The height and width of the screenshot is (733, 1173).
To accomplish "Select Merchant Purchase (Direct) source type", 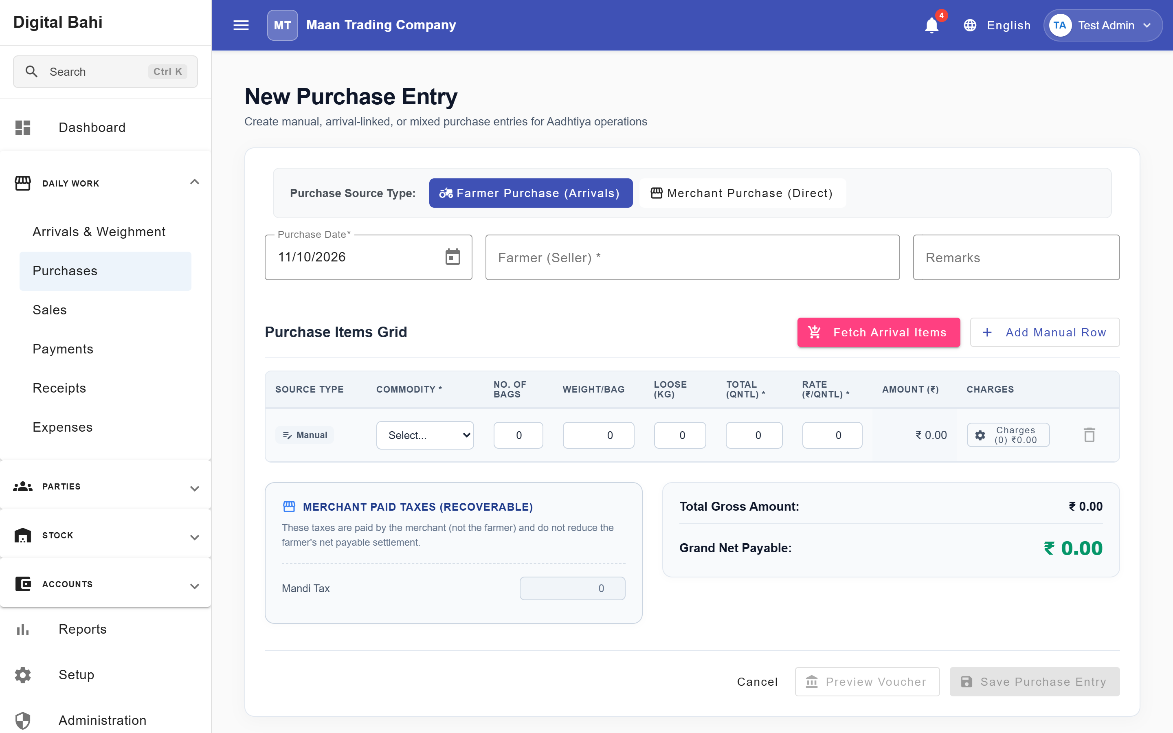I will tap(742, 193).
